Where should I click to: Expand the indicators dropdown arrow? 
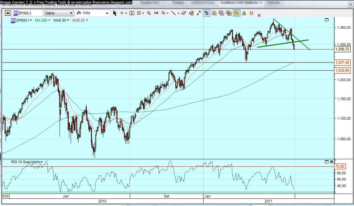point(168,13)
